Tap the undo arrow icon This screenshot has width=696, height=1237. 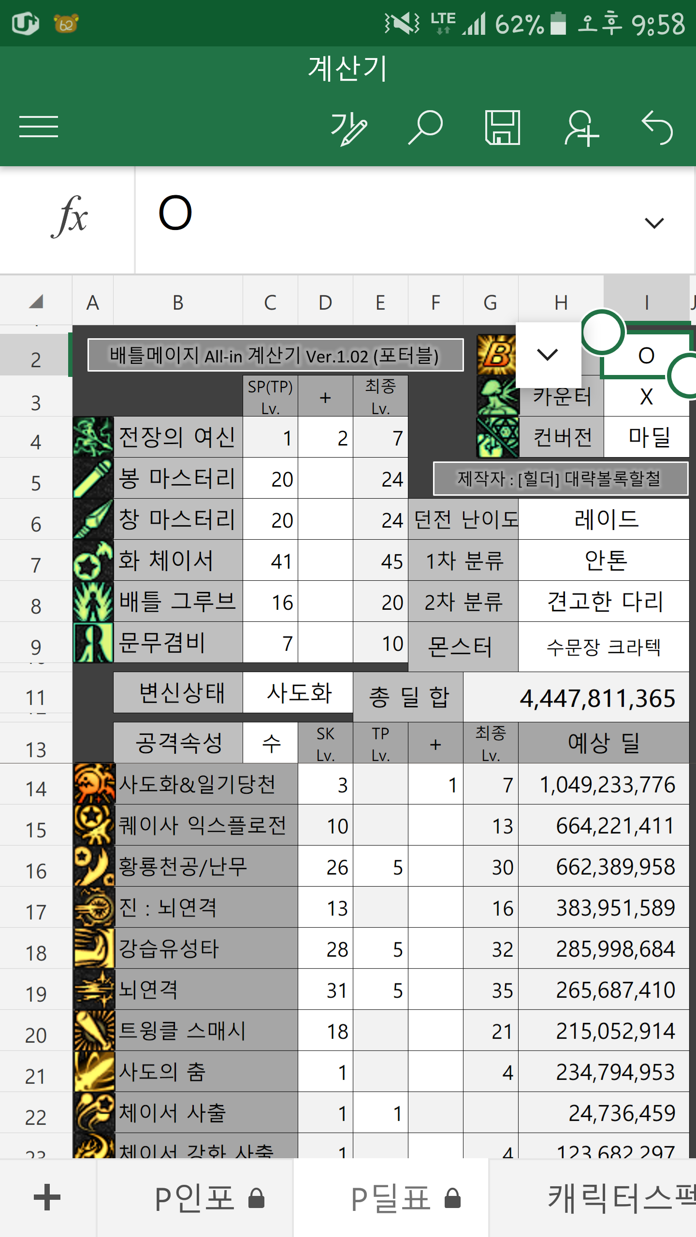click(x=657, y=128)
